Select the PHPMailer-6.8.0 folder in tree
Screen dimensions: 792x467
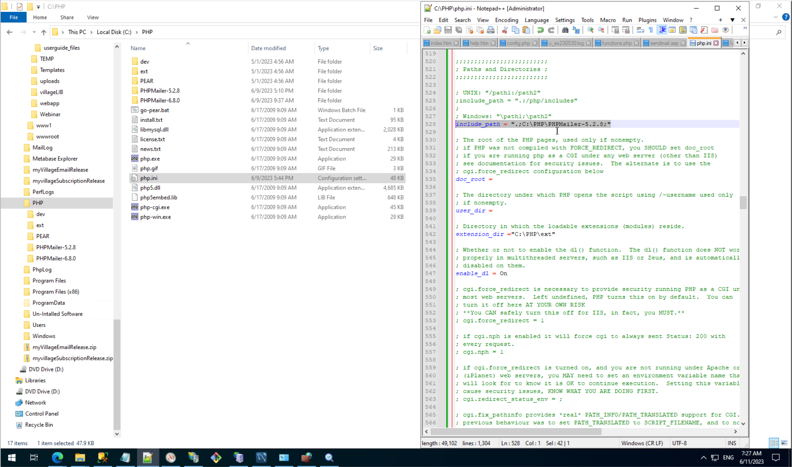pos(56,258)
